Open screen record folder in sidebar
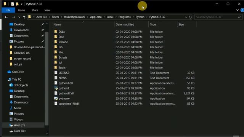The image size is (244, 137). point(22,59)
